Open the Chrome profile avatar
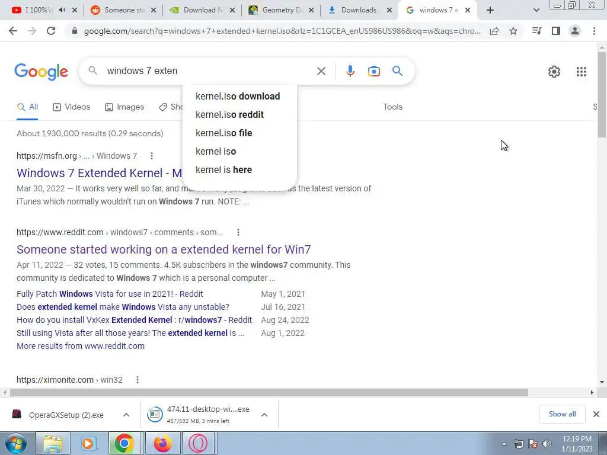This screenshot has width=607, height=455. coord(575,31)
